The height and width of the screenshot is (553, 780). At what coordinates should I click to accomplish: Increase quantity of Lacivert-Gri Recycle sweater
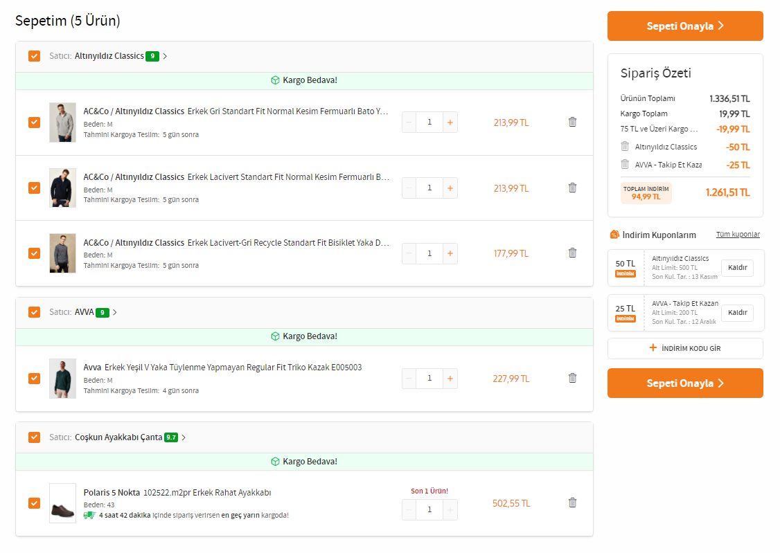point(450,253)
